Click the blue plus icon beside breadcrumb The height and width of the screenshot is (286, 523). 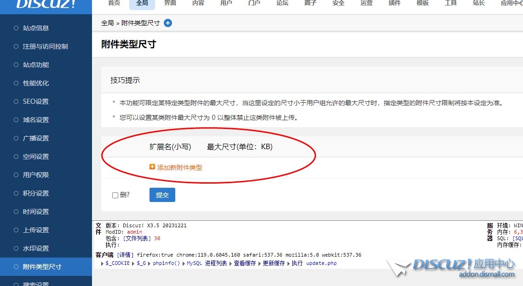coord(168,23)
